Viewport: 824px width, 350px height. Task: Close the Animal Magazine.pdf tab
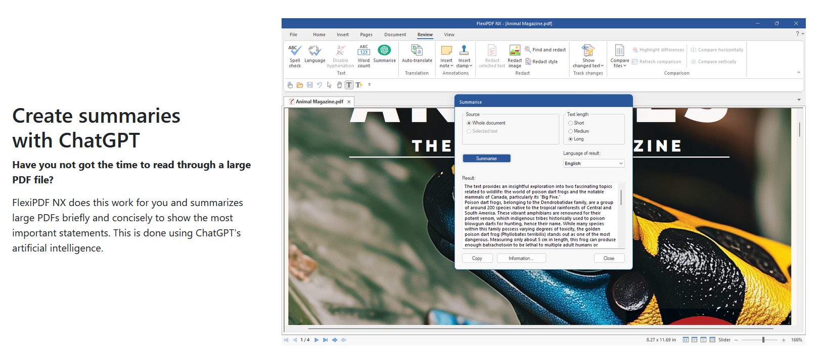(349, 102)
